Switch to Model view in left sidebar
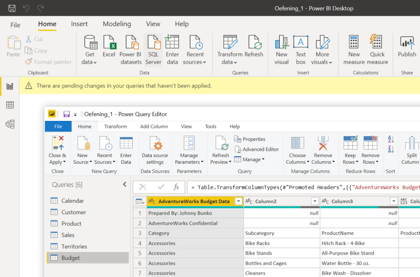This screenshot has width=420, height=277. click(10, 124)
